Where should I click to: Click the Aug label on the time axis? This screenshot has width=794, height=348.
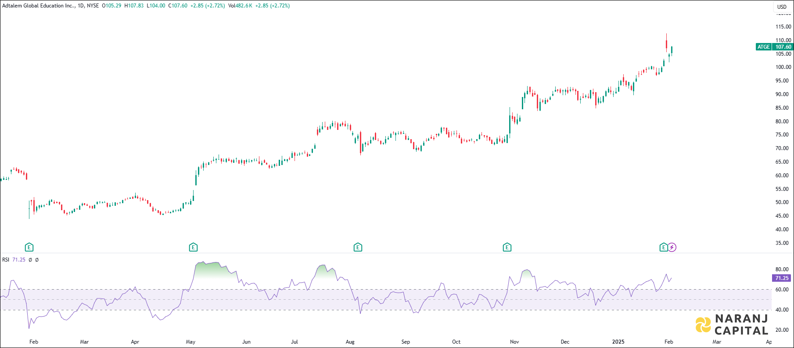(x=350, y=342)
